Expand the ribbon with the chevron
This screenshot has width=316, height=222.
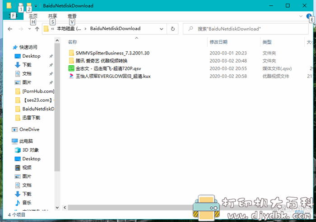point(301,16)
